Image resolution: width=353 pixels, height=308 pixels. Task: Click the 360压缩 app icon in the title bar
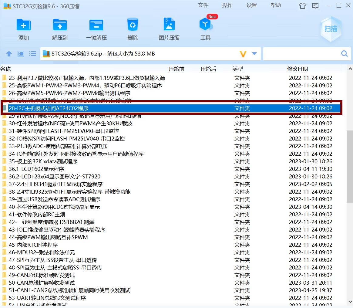7,6
